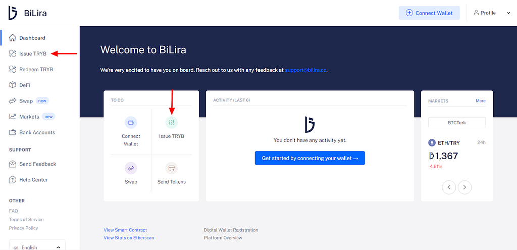The width and height of the screenshot is (517, 250).
Task: Click the Send Feedback envelope icon
Action: tap(13, 164)
